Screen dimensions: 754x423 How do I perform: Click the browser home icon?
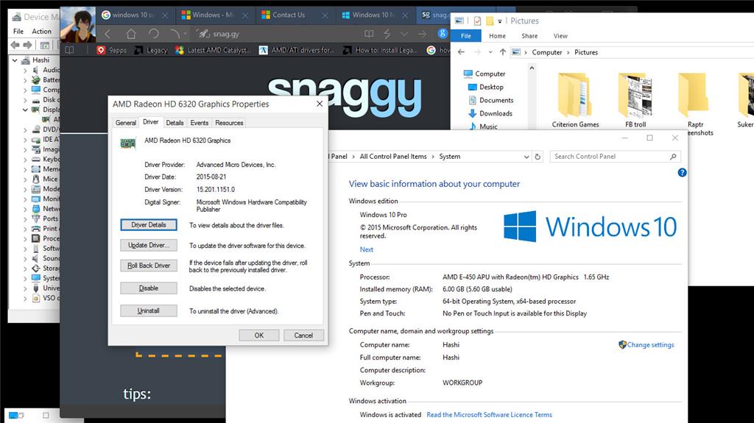[x=131, y=34]
